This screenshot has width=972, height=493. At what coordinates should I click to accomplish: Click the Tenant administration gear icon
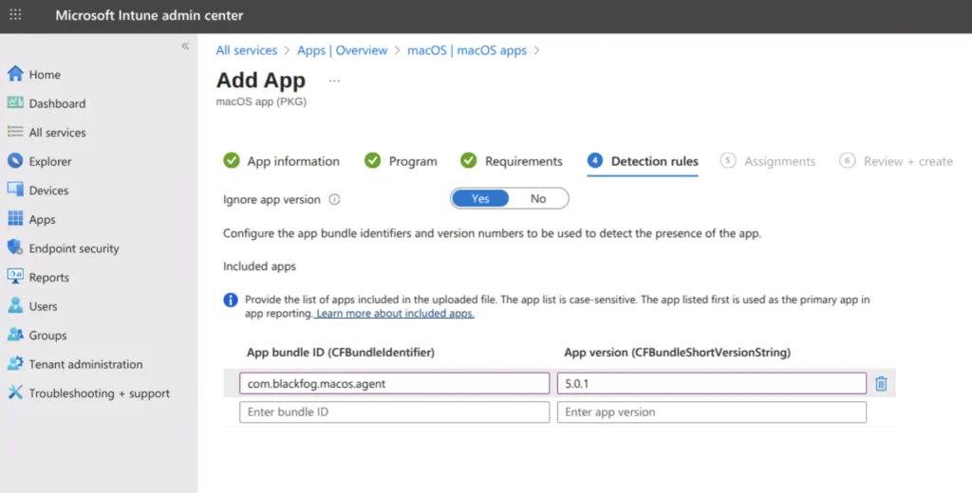[x=15, y=363]
